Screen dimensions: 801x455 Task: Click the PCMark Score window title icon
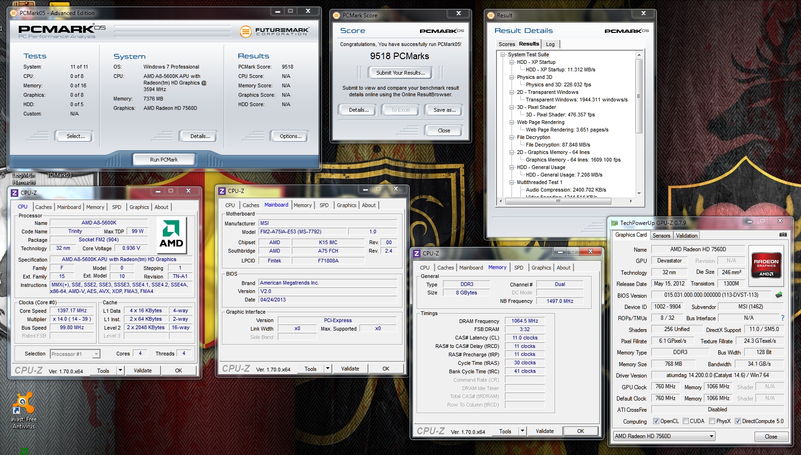click(336, 15)
